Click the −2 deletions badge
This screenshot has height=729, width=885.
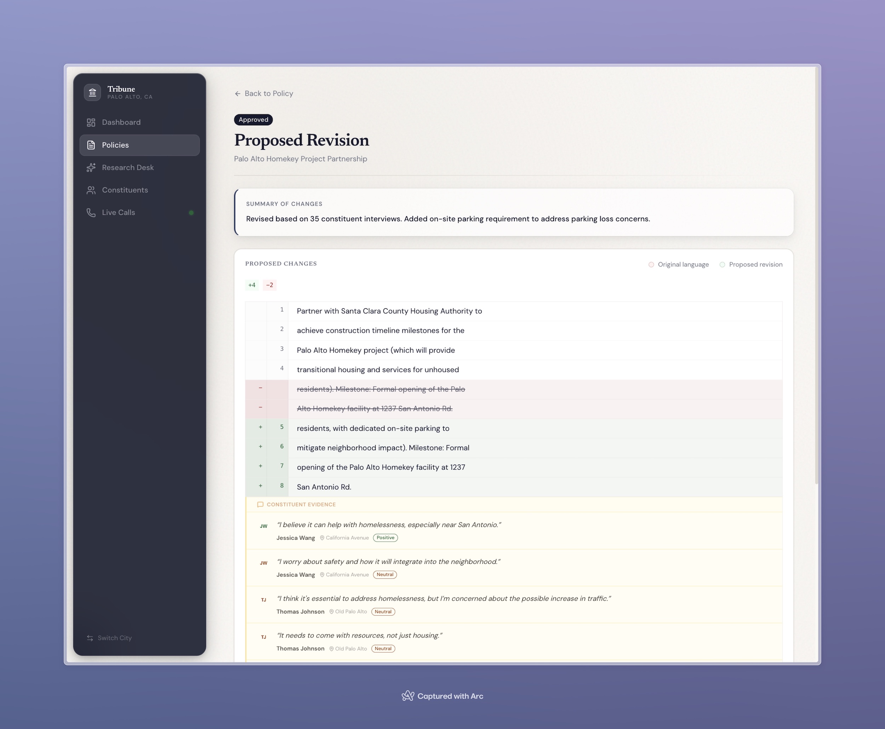[270, 285]
